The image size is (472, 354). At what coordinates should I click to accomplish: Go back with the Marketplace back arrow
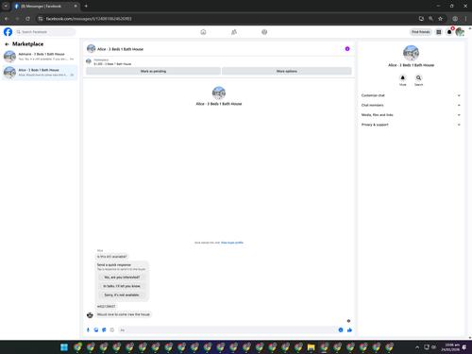[x=7, y=44]
